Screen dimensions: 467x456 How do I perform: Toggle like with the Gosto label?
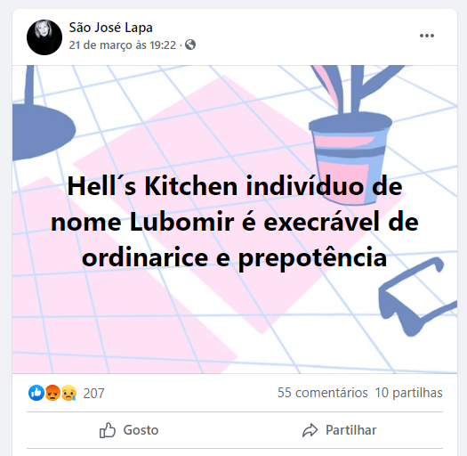click(141, 430)
